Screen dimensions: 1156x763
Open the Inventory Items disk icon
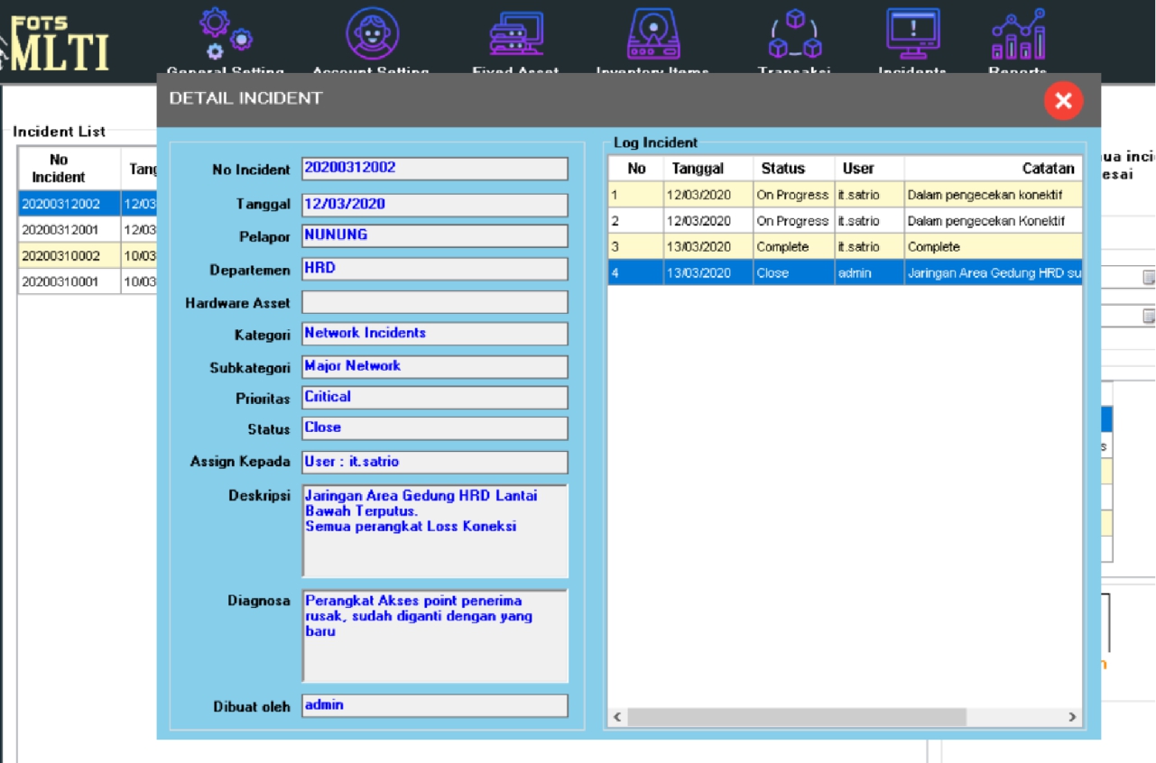pos(652,34)
